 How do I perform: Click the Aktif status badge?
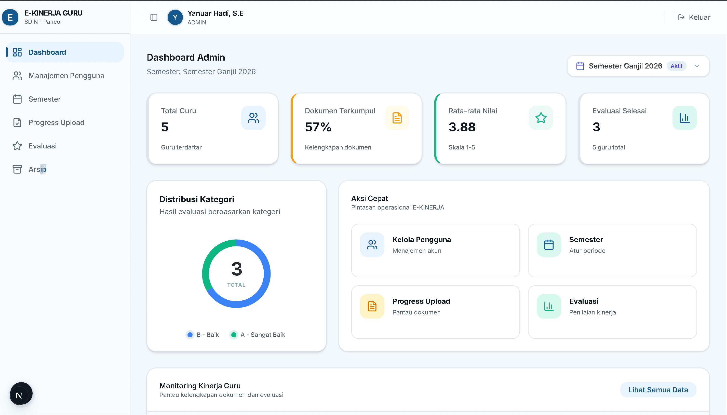(677, 66)
